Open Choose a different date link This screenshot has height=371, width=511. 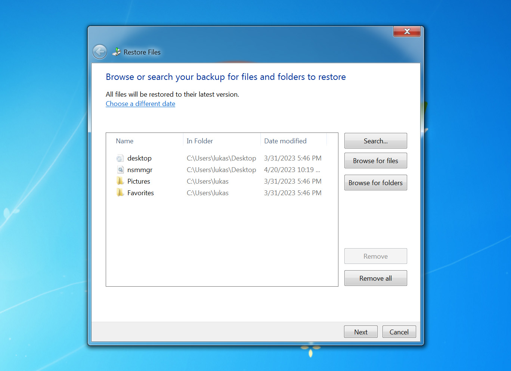click(140, 104)
